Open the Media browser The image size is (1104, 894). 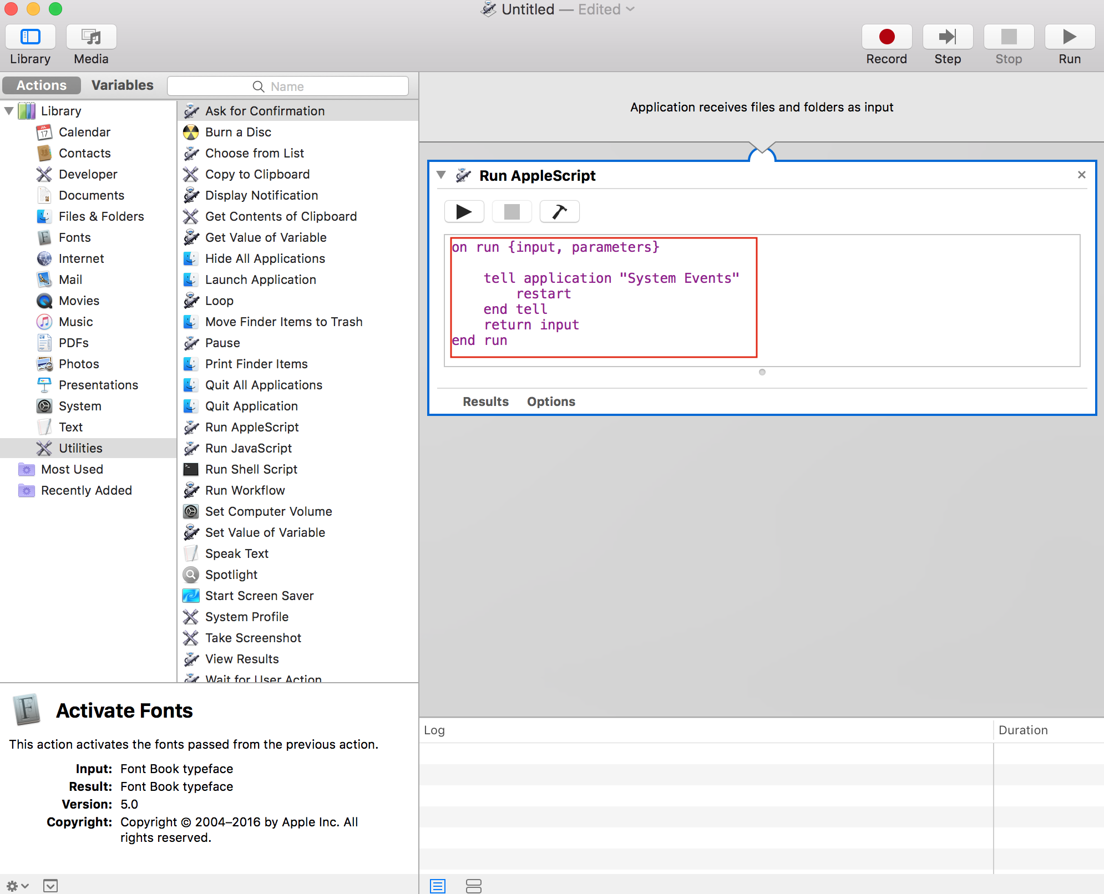click(92, 37)
